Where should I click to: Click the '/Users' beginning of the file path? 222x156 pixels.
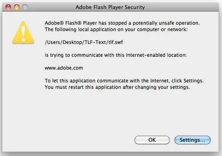click(x=52, y=42)
